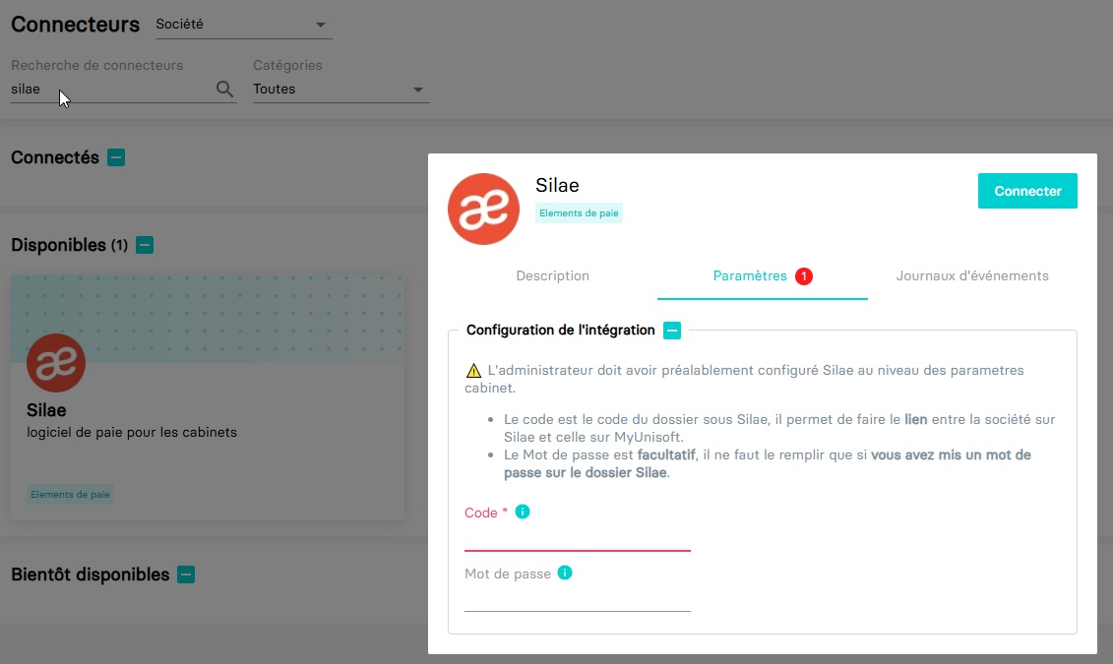Click the Recherche de connecteurs label

(97, 65)
